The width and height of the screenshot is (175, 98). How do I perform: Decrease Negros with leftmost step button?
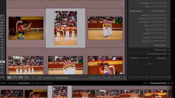click(x=153, y=25)
